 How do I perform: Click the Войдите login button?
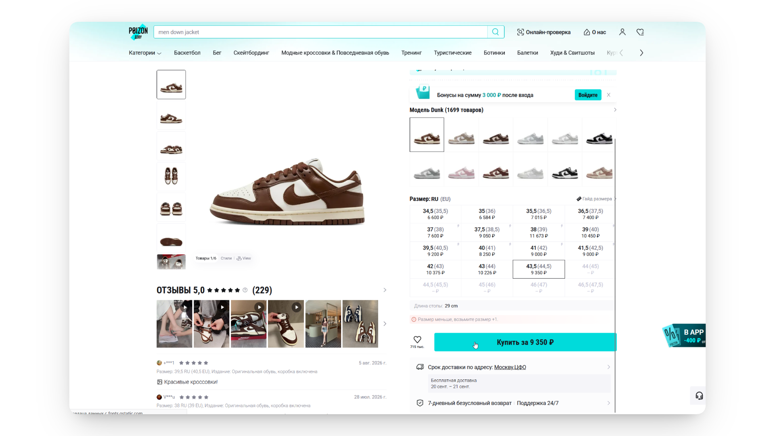click(588, 95)
